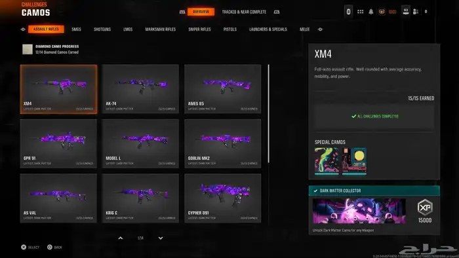The image size is (459, 258).
Task: Click the Special Camos heading
Action: 330,142
